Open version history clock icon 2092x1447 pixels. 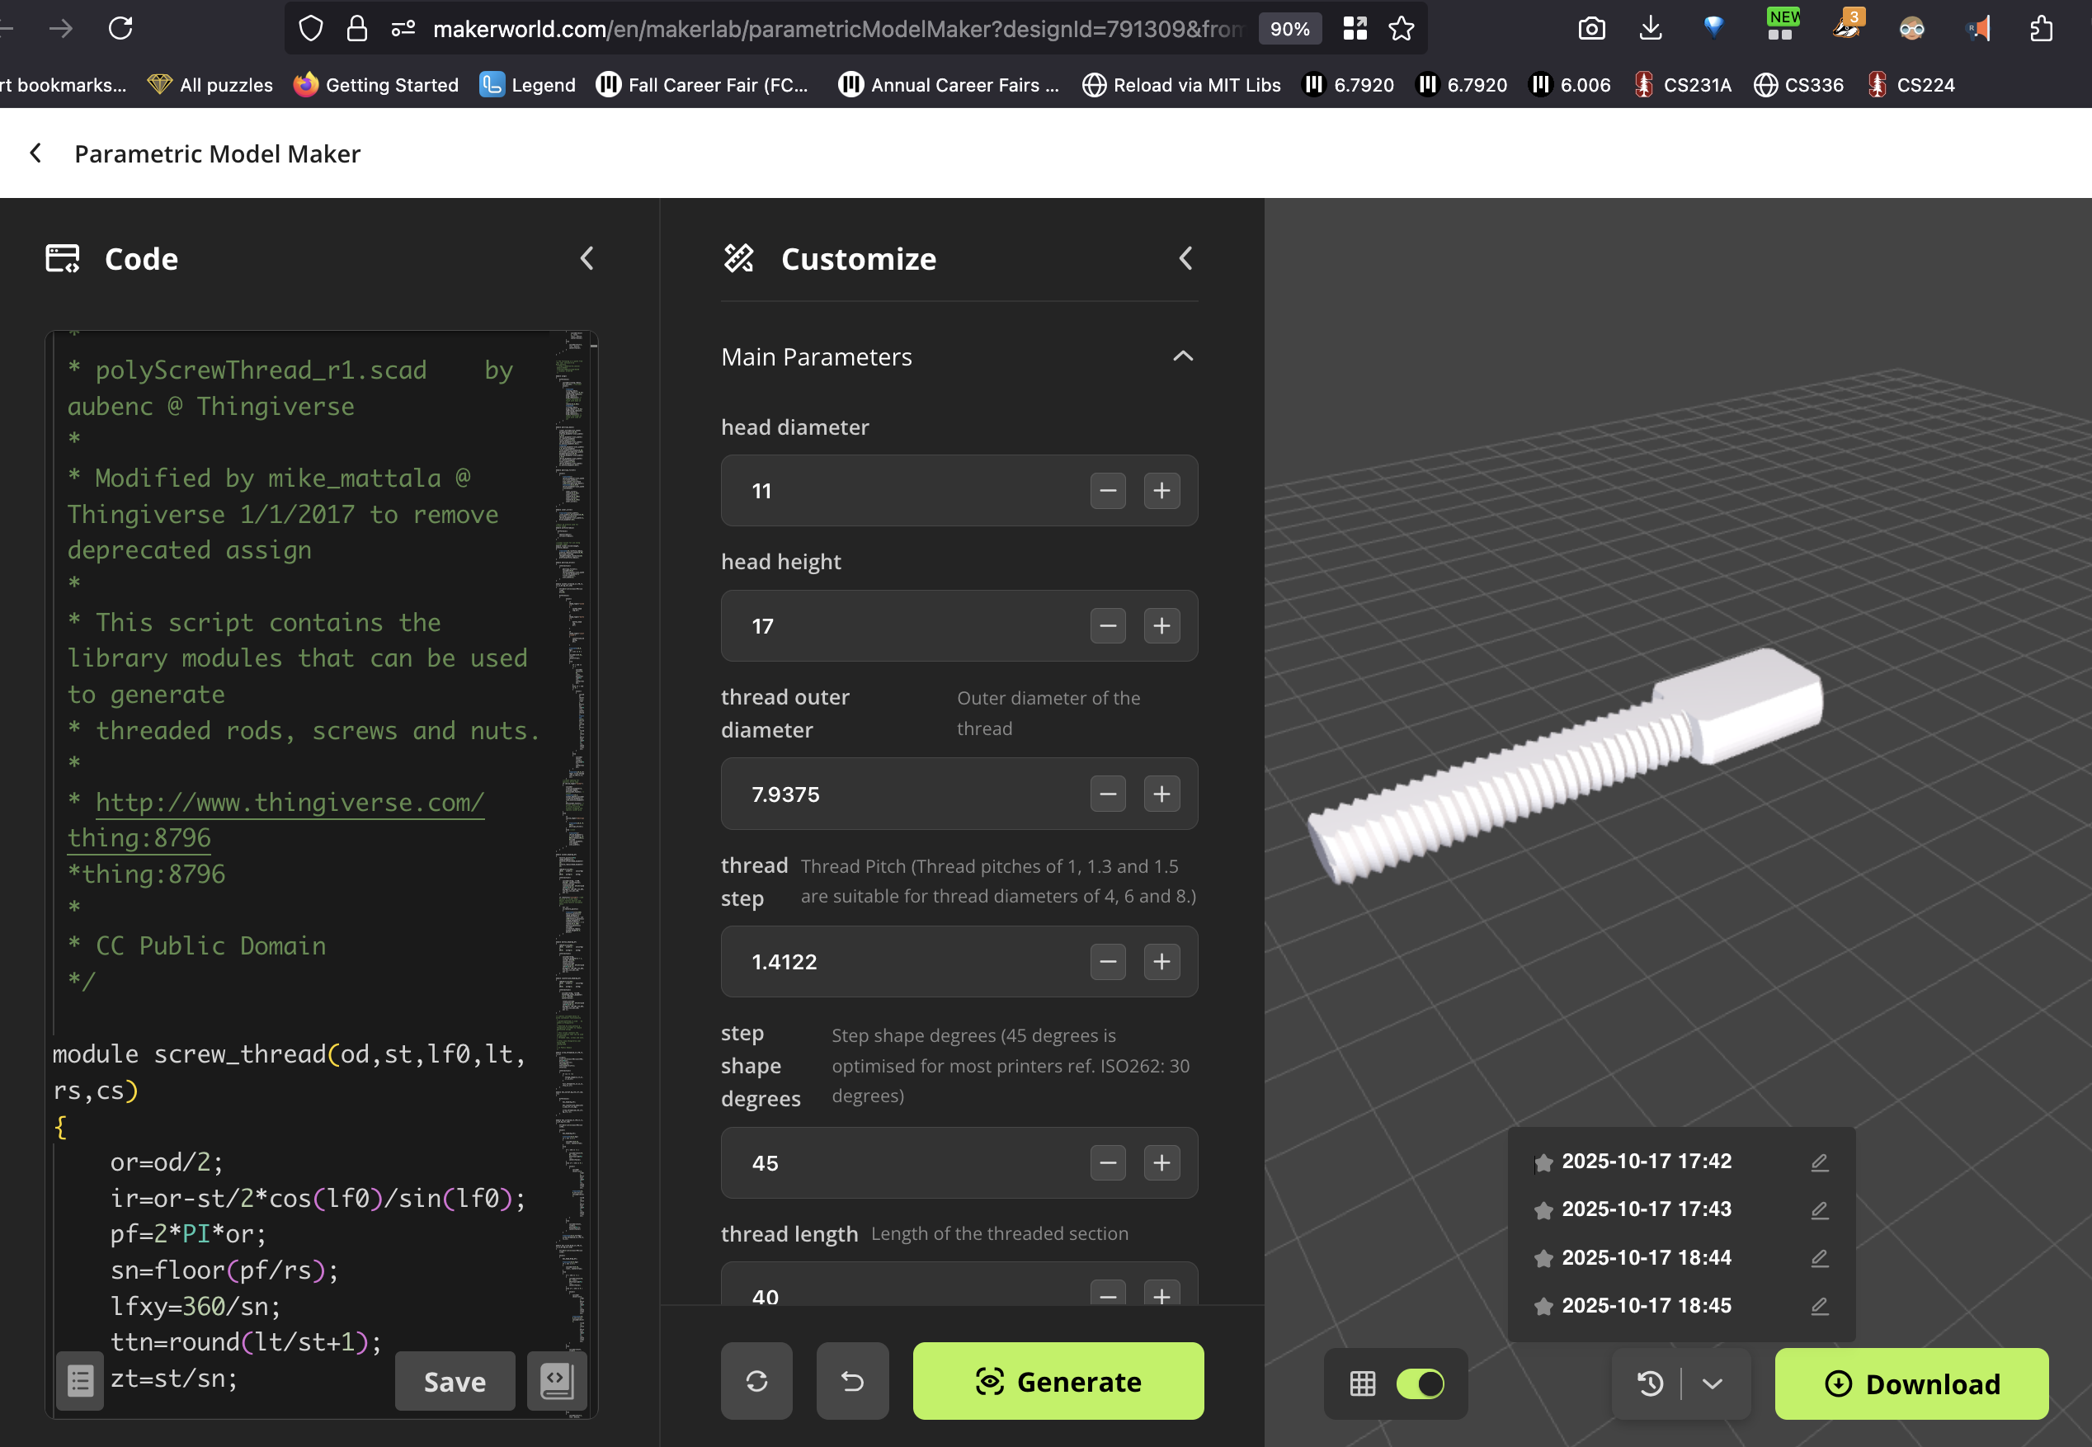click(1650, 1383)
